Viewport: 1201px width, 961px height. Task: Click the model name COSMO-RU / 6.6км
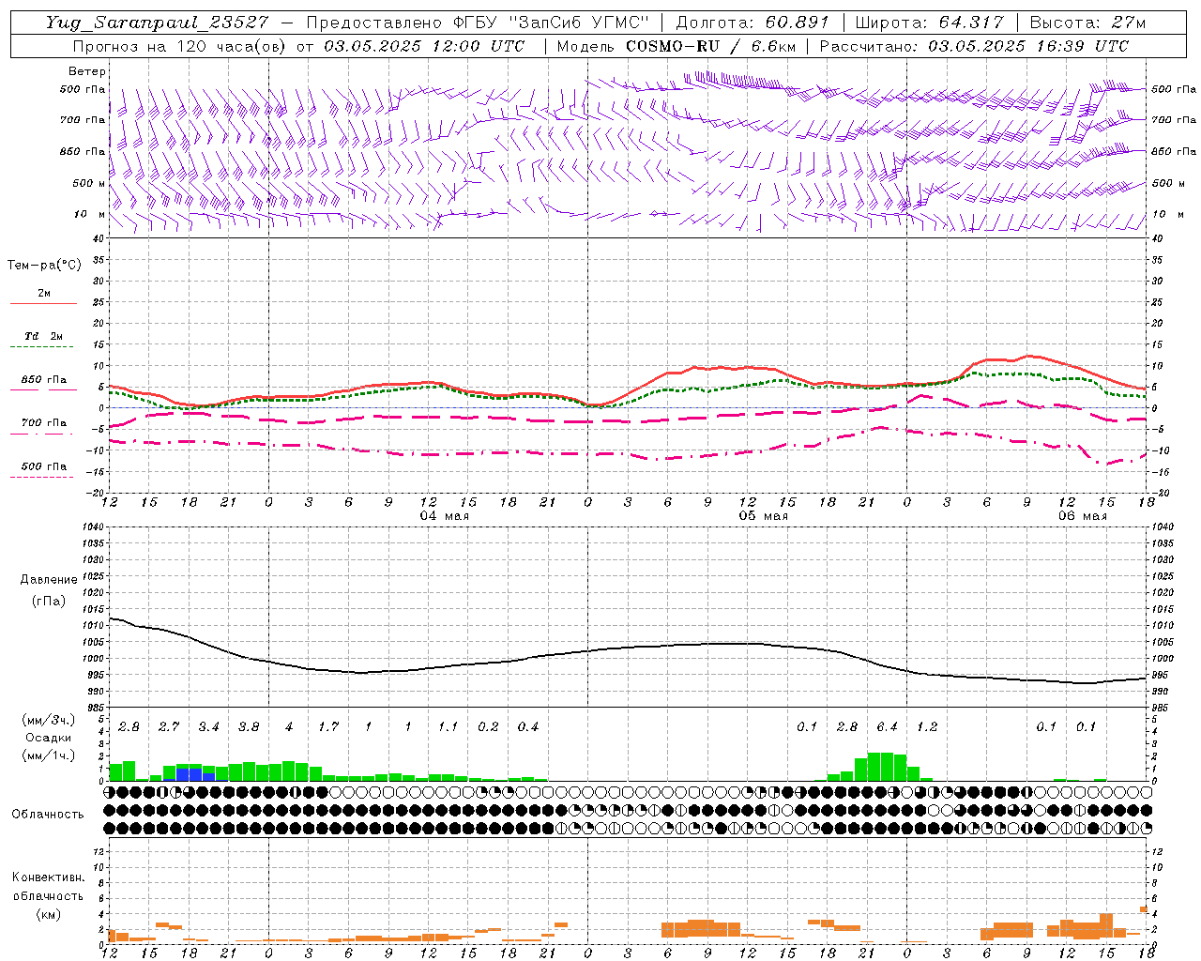[x=710, y=46]
